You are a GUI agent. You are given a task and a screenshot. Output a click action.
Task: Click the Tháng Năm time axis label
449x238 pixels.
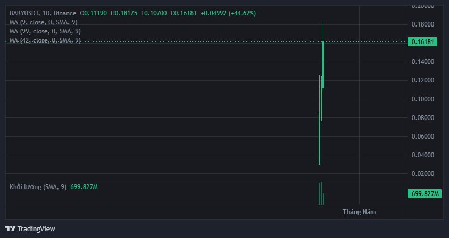click(359, 212)
